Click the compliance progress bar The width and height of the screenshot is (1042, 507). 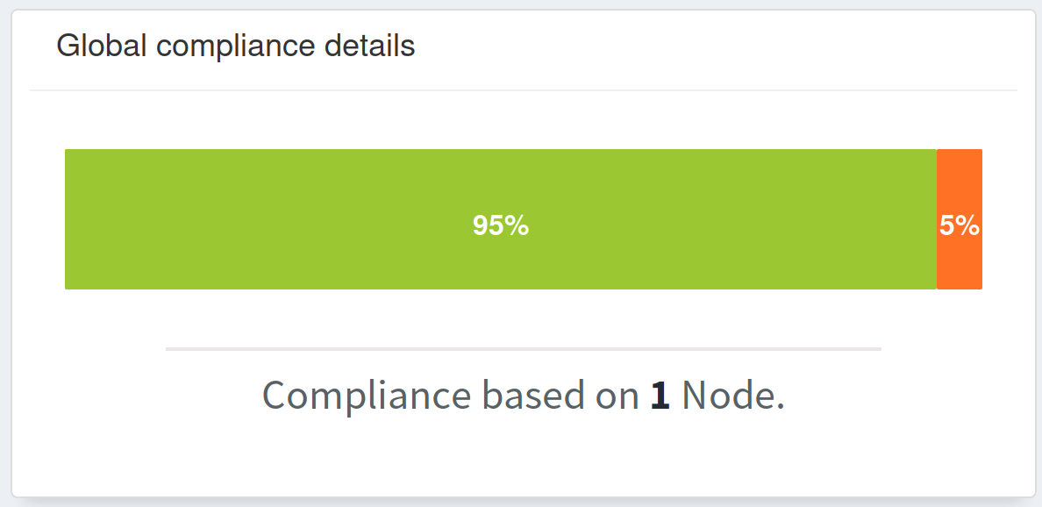tap(524, 219)
